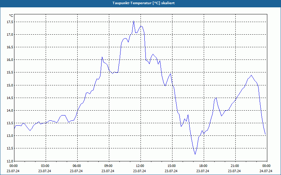Click the 03:00 time axis label
Screen dimensions: 281x175
(45, 166)
